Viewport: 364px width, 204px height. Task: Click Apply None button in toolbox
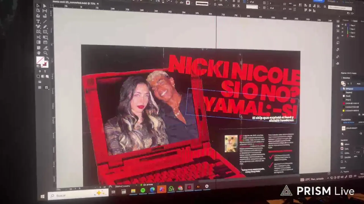(47, 76)
